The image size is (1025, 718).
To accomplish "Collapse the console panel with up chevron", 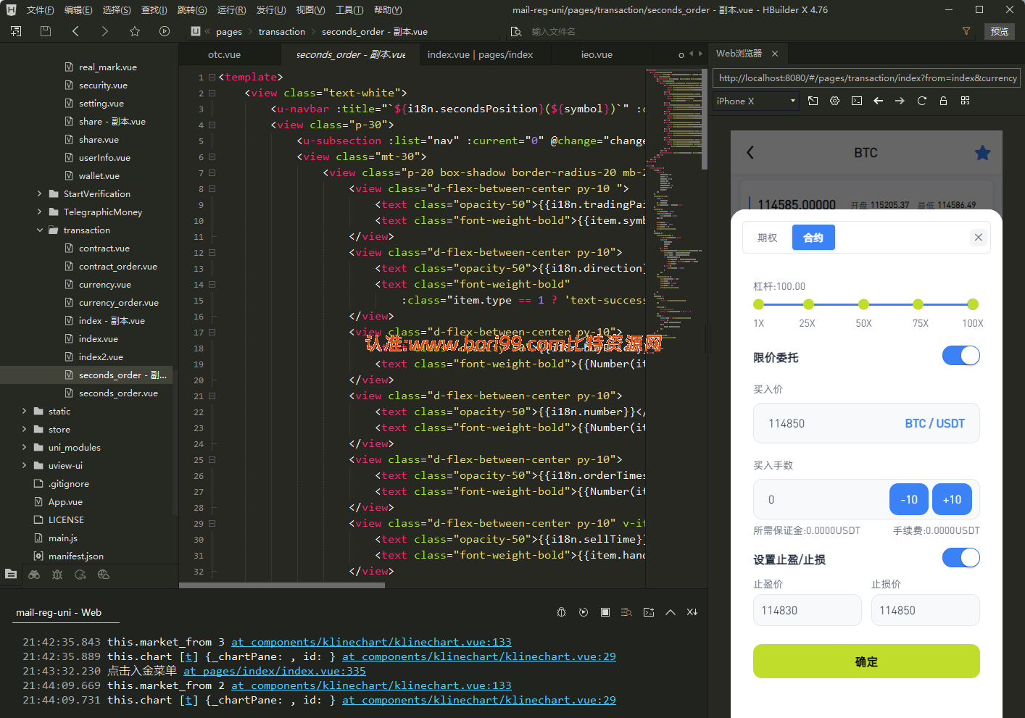I will (x=671, y=612).
